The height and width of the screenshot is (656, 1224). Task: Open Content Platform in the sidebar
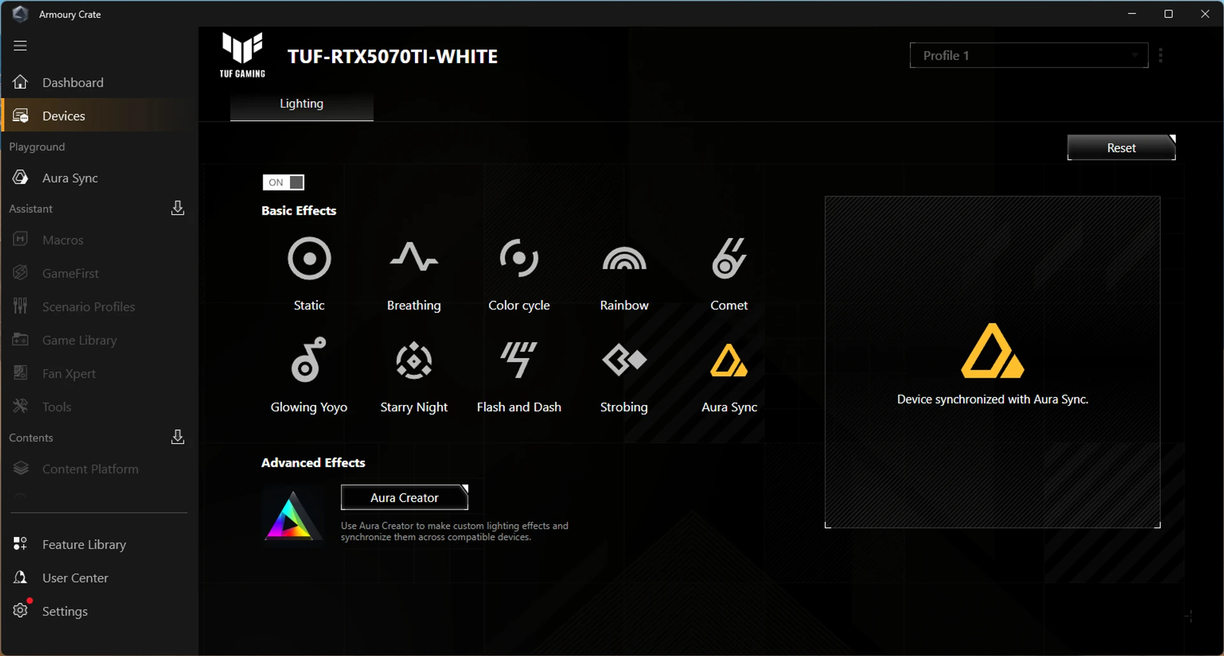[99, 469]
